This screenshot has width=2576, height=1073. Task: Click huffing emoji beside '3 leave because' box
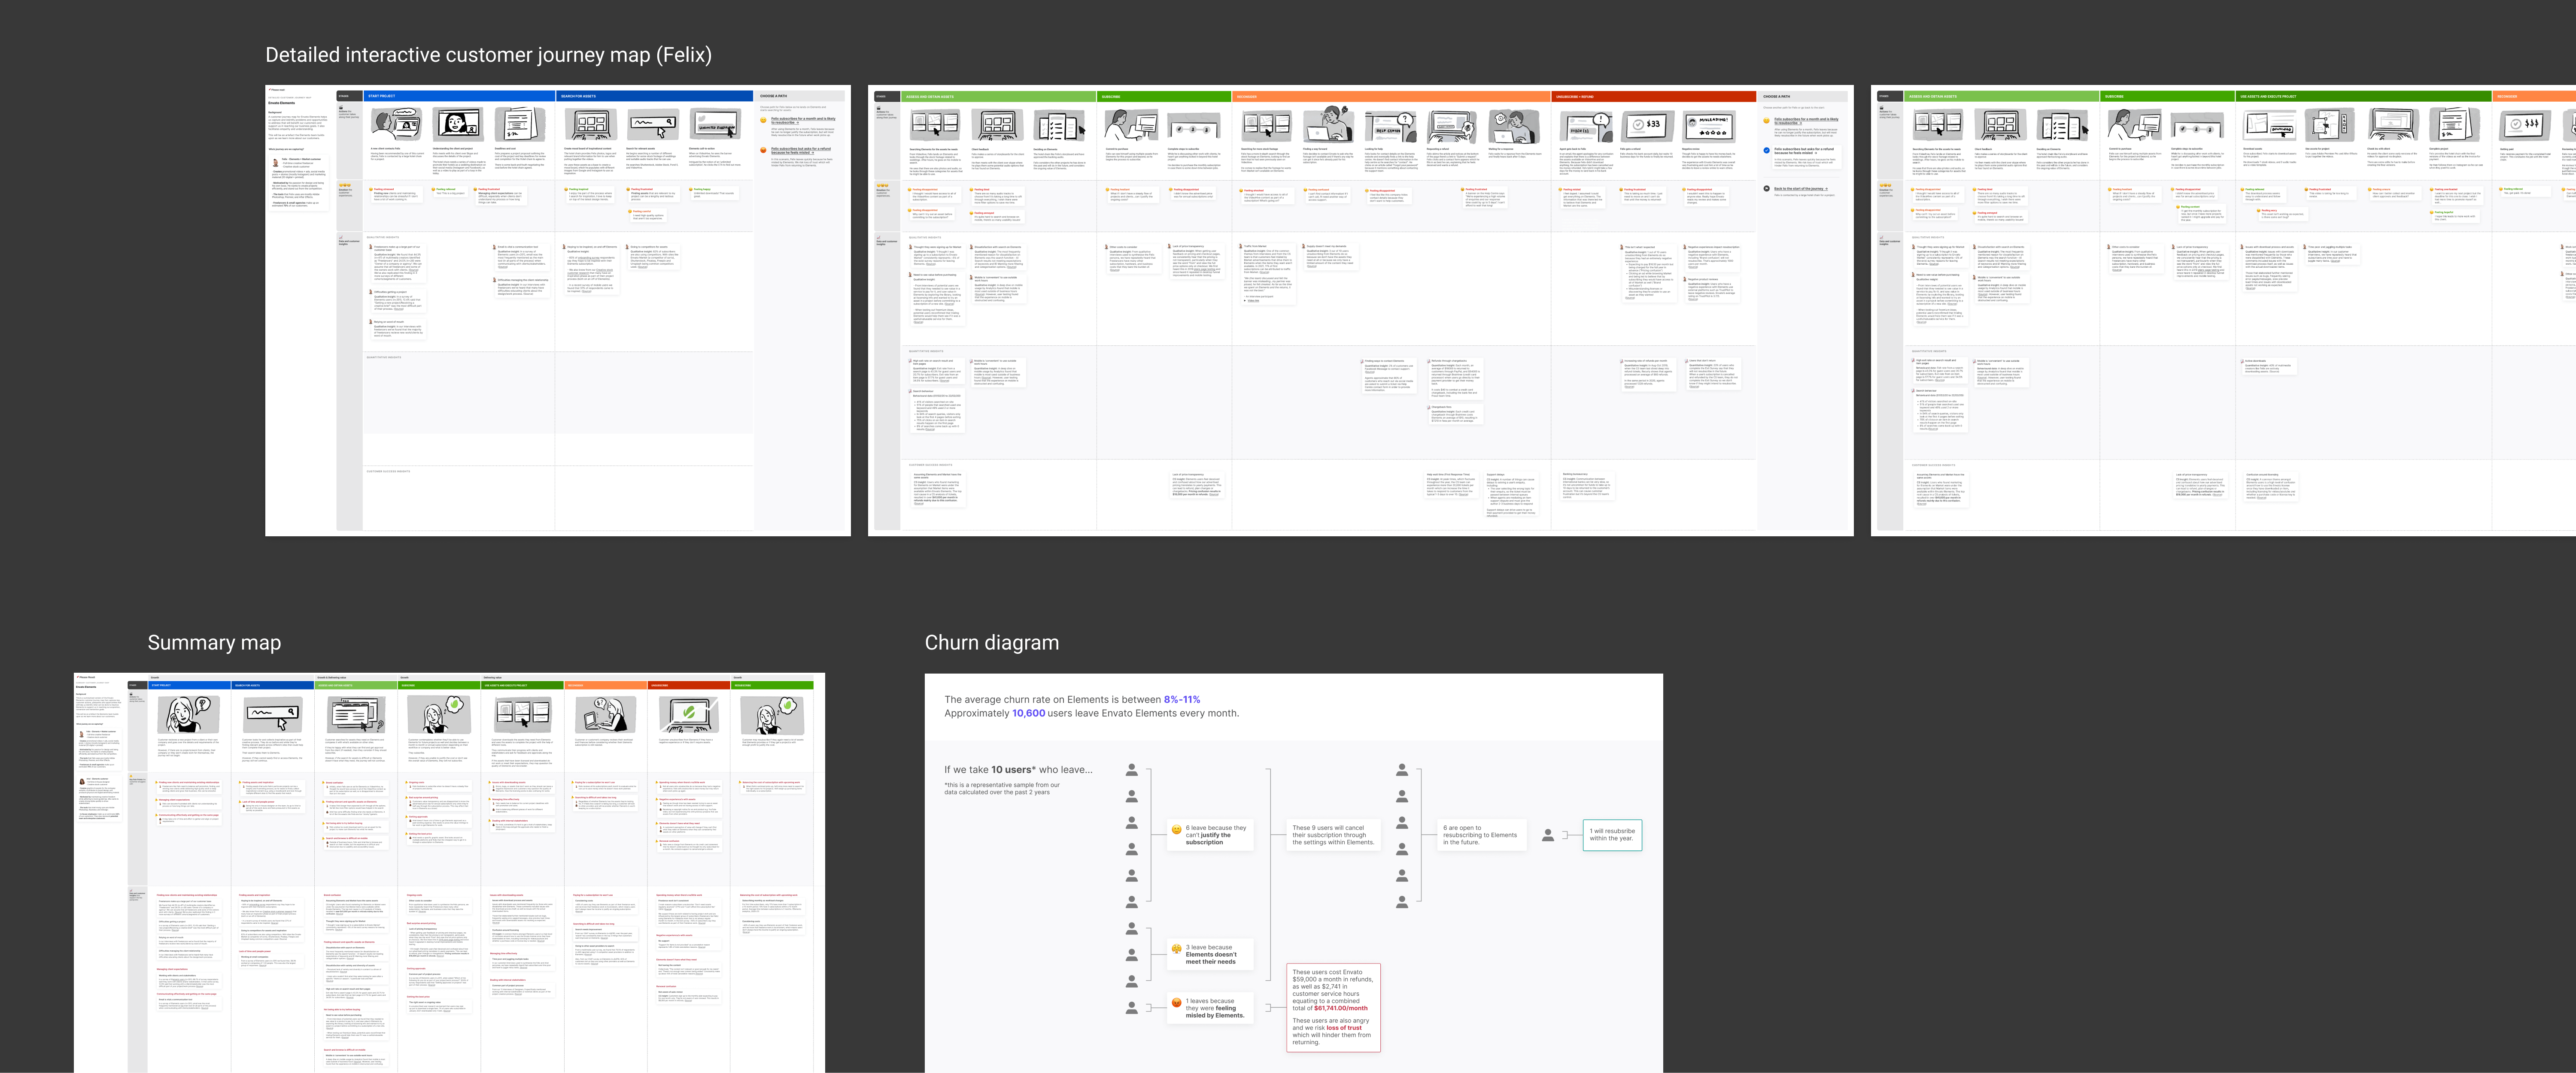coord(1176,948)
